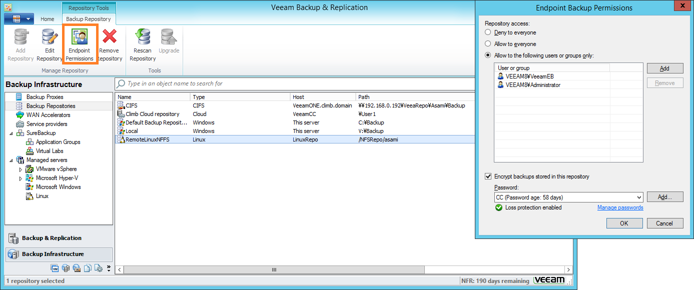
Task: Click the OK button in the dialog
Action: click(x=624, y=223)
